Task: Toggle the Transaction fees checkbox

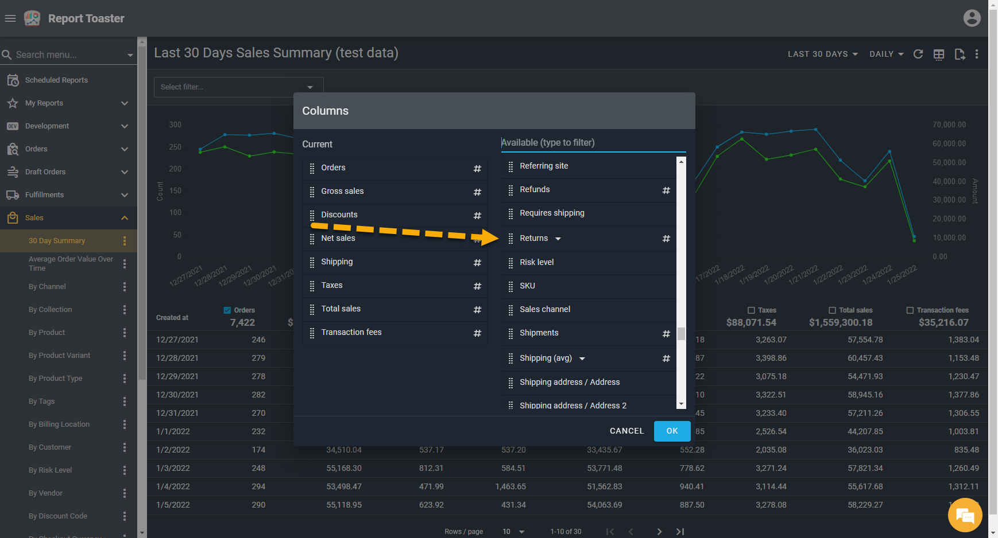Action: tap(910, 310)
